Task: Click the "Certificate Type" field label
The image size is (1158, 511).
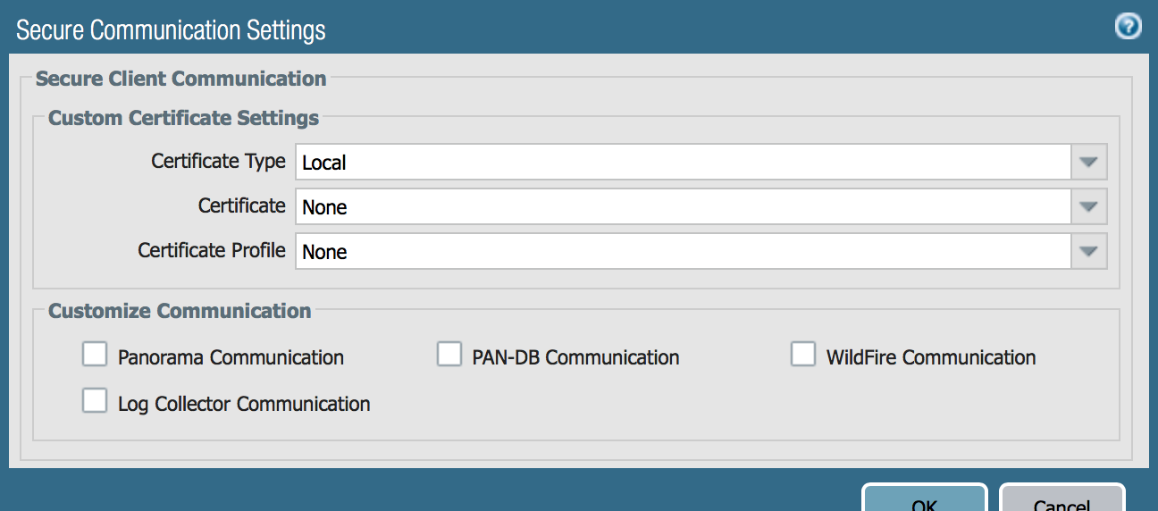Action: pyautogui.click(x=218, y=162)
